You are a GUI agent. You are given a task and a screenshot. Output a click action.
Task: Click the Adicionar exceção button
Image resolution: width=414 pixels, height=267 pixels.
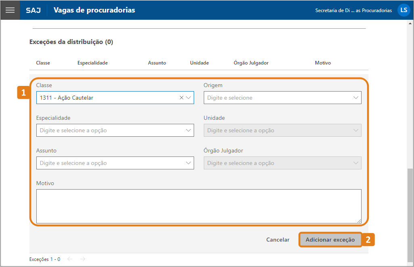[330, 240]
